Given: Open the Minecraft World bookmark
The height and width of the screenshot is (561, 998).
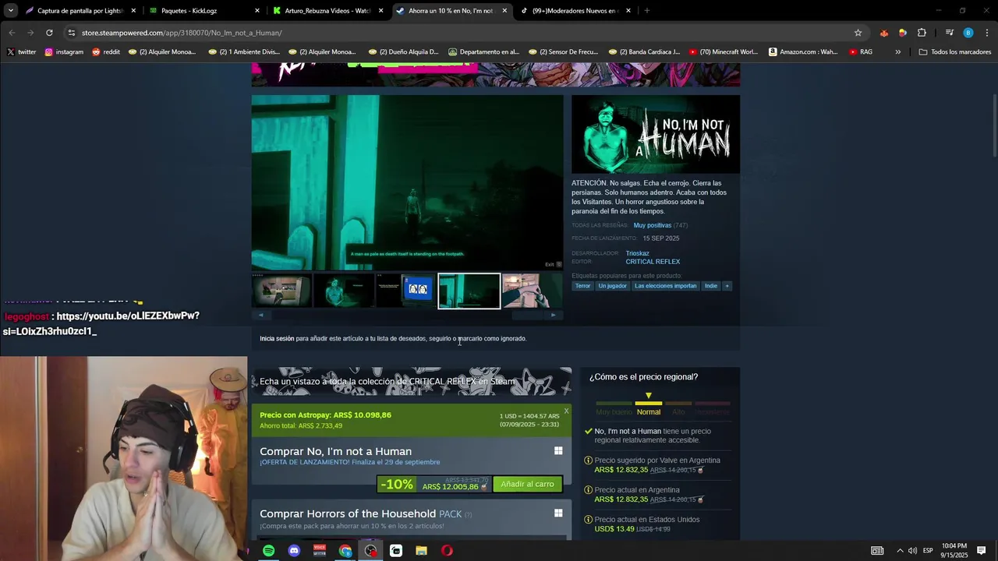Looking at the screenshot, I should click(x=723, y=52).
